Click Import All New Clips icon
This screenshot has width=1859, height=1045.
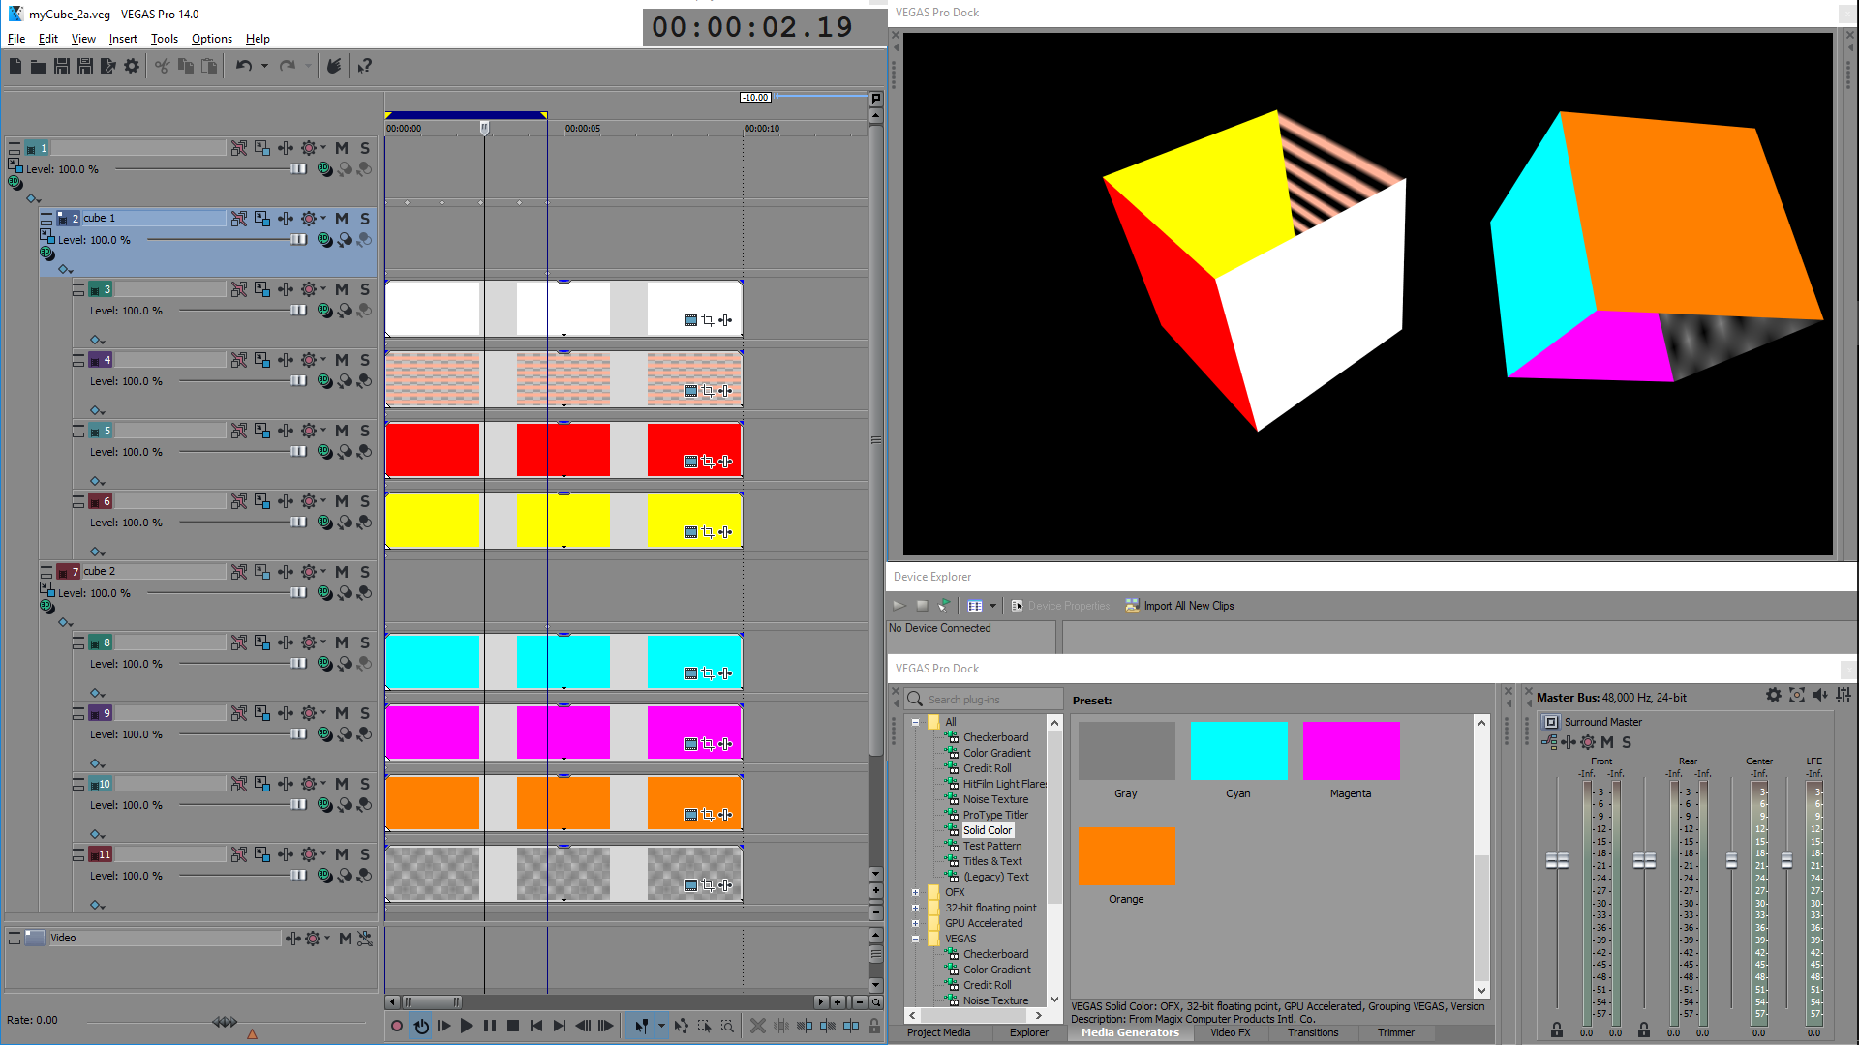(x=1132, y=606)
